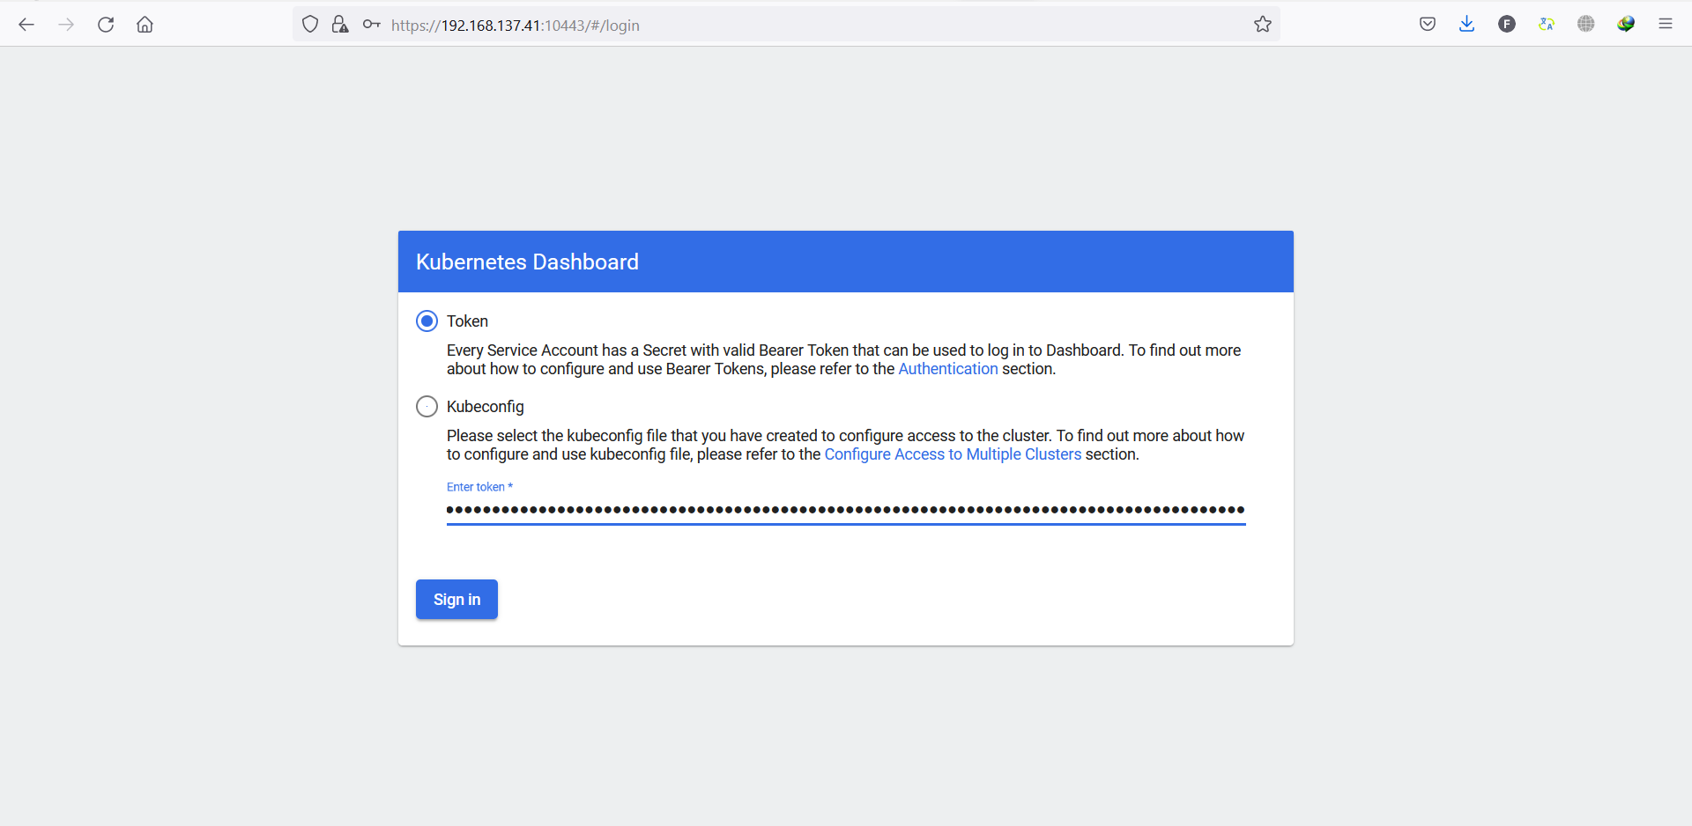Click the Enter token field label
Viewport: 1692px width, 826px height.
479,487
